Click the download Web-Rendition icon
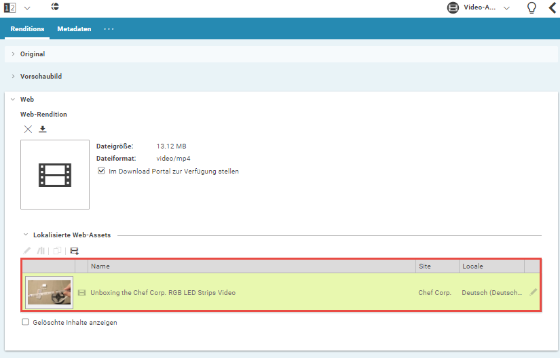This screenshot has height=358, width=560. pyautogui.click(x=43, y=129)
